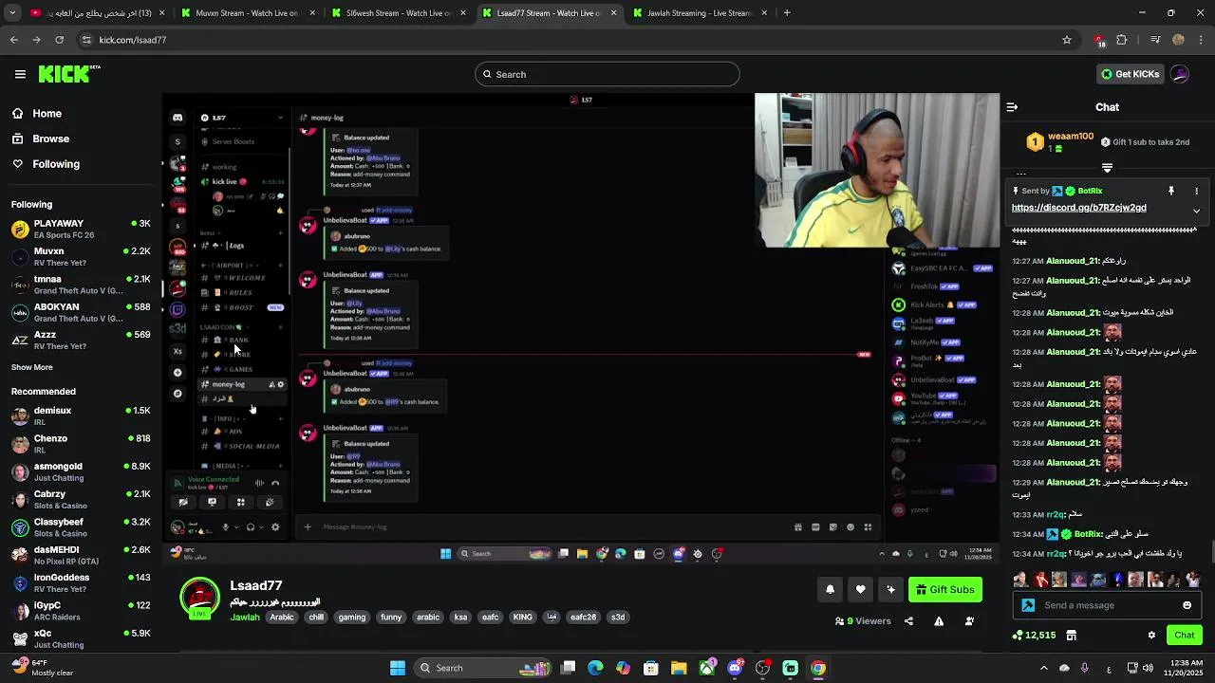
Task: Open tmnaa channel in Following
Action: click(x=81, y=285)
